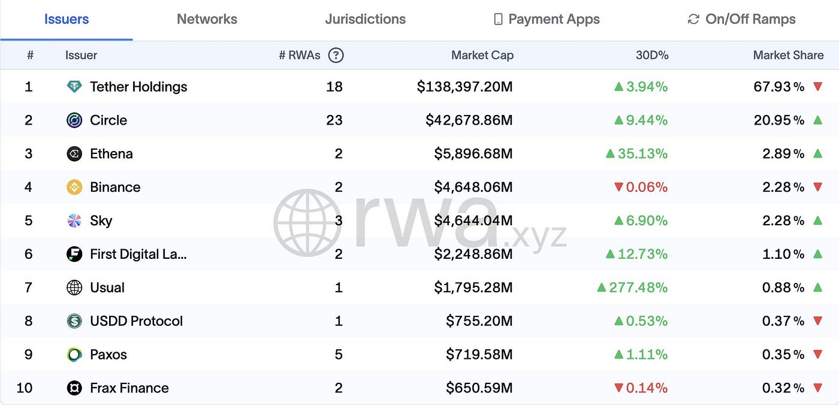Click the First Digital Labs logo icon
Screen dimensions: 839x405
tap(74, 254)
